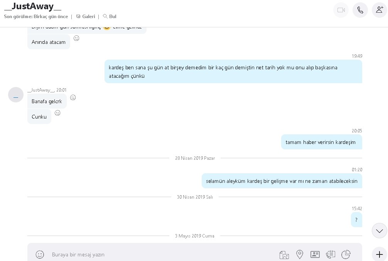React to the 'Cunku' message

(57, 113)
